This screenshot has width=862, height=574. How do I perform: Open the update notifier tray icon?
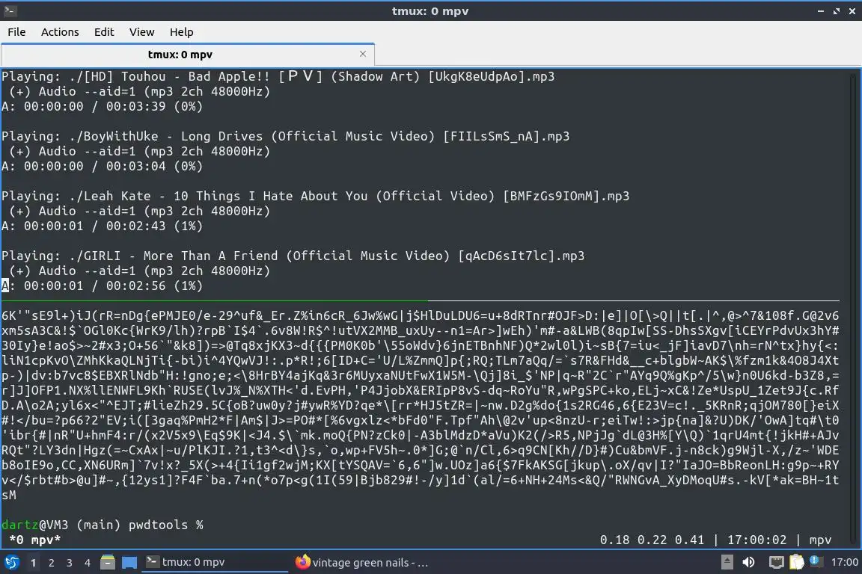point(816,561)
